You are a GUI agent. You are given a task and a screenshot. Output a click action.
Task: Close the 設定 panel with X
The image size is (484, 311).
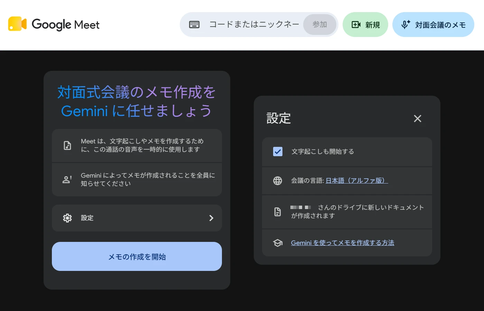coord(418,119)
